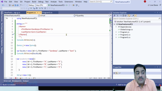Open the Breakpoints tab
This screenshot has width=162, height=91.
pyautogui.click(x=17, y=81)
